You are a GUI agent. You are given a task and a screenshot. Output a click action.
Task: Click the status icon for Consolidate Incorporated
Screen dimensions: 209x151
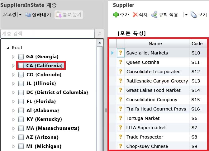tap(121, 71)
